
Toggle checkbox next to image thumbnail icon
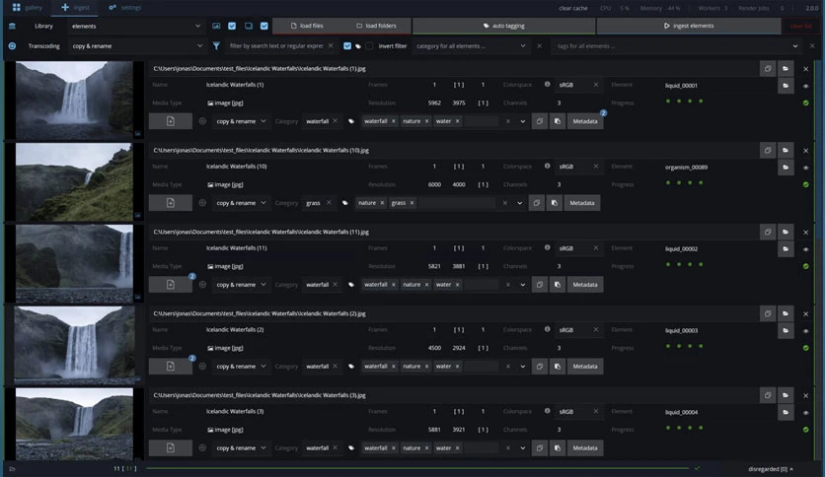(x=232, y=26)
